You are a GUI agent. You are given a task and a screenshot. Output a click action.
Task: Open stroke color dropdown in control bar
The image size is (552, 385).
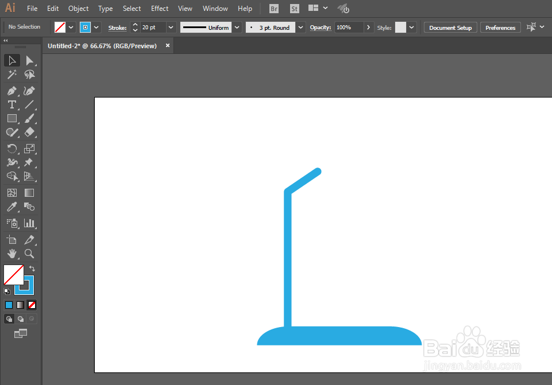click(96, 28)
